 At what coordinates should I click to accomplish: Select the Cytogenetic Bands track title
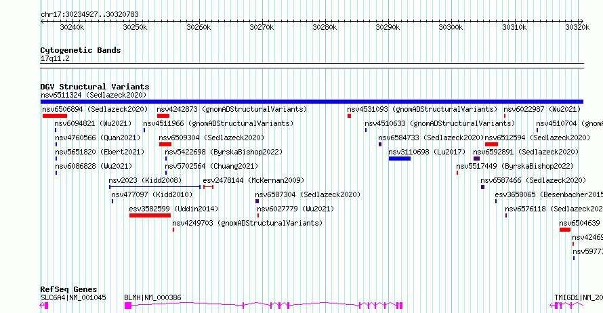coord(81,50)
